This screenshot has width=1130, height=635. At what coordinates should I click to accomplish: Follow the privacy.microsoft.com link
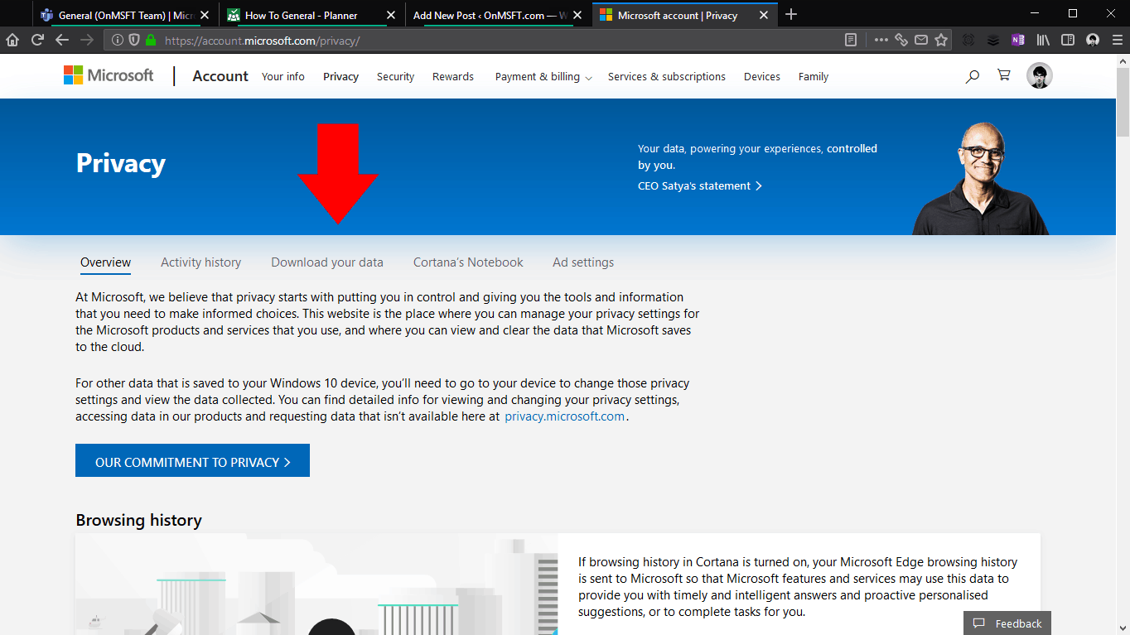[565, 416]
